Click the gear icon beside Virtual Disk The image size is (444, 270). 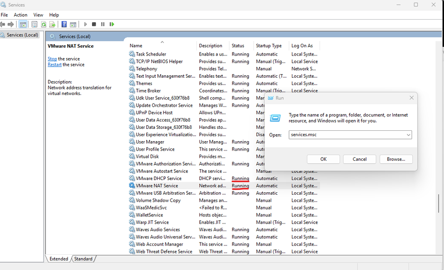tap(132, 156)
